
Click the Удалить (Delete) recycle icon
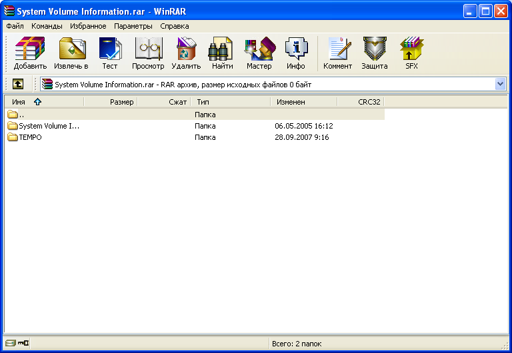coord(186,49)
